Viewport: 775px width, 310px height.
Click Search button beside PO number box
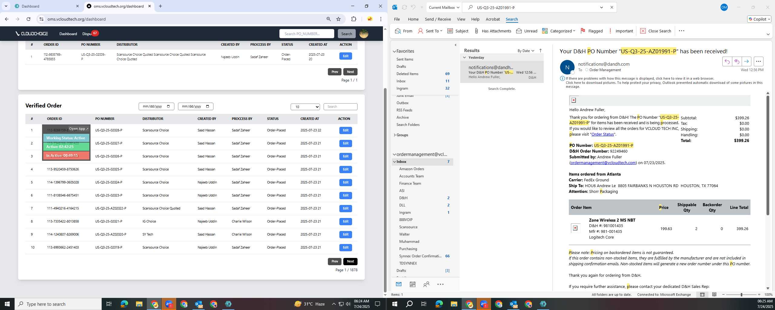347,34
